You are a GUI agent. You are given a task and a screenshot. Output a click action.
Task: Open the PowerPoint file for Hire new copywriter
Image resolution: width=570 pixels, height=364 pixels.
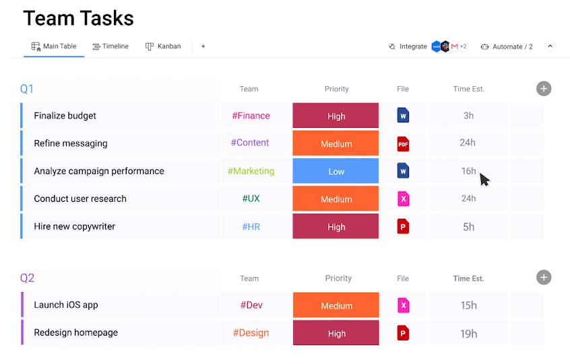[403, 227]
